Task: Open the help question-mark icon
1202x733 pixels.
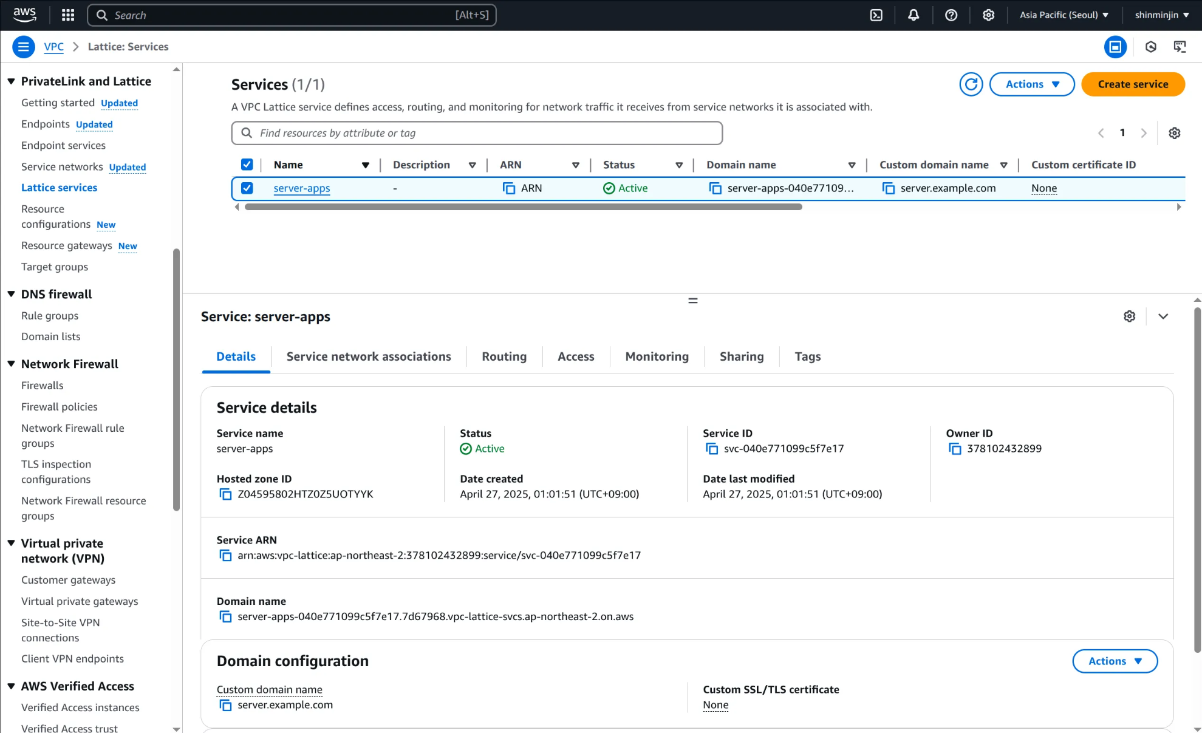Action: (951, 15)
